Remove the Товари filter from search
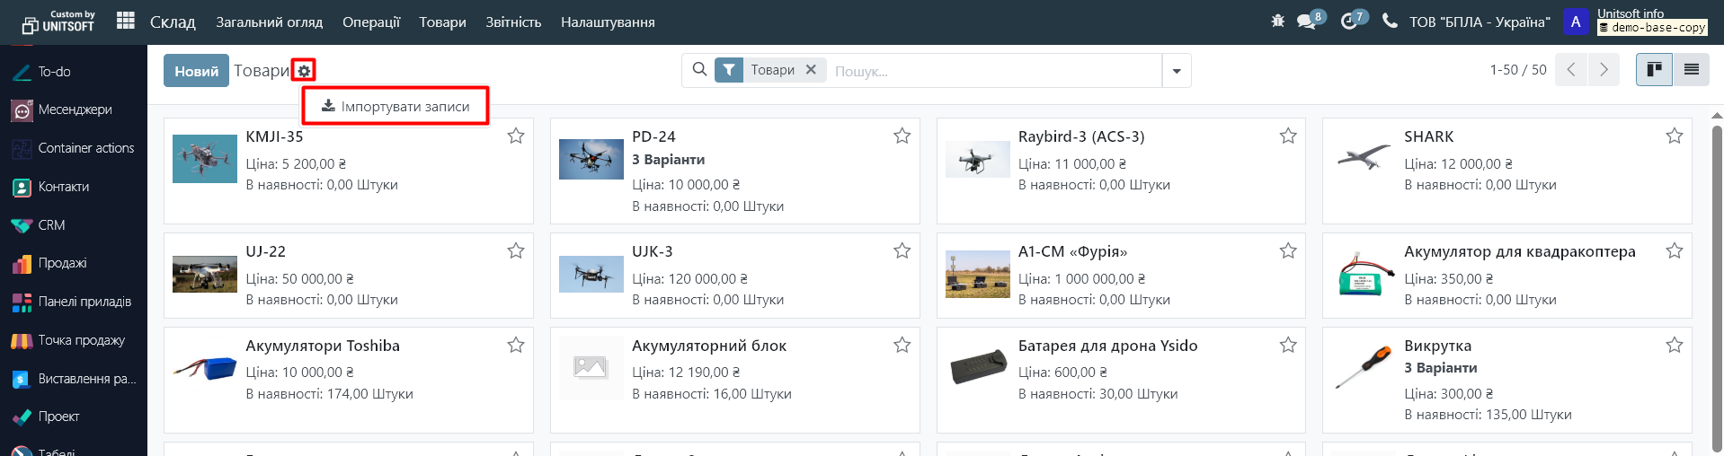This screenshot has width=1724, height=456. point(811,69)
